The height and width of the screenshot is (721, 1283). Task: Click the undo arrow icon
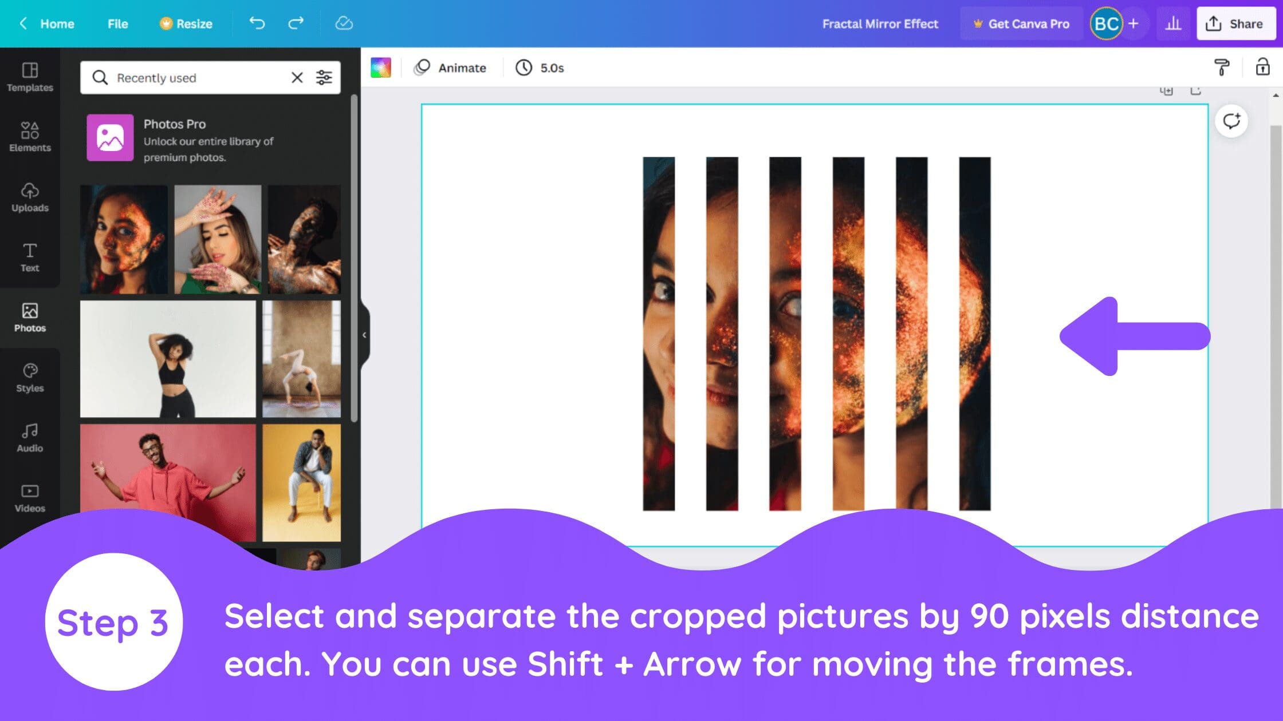(x=257, y=23)
